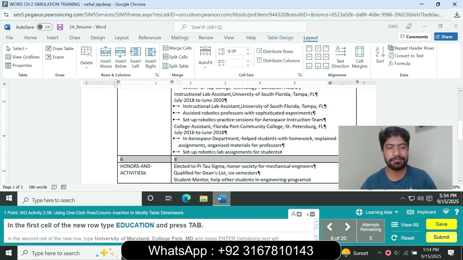Click the Merge Cells command
The height and width of the screenshot is (260, 463).
tap(177, 48)
